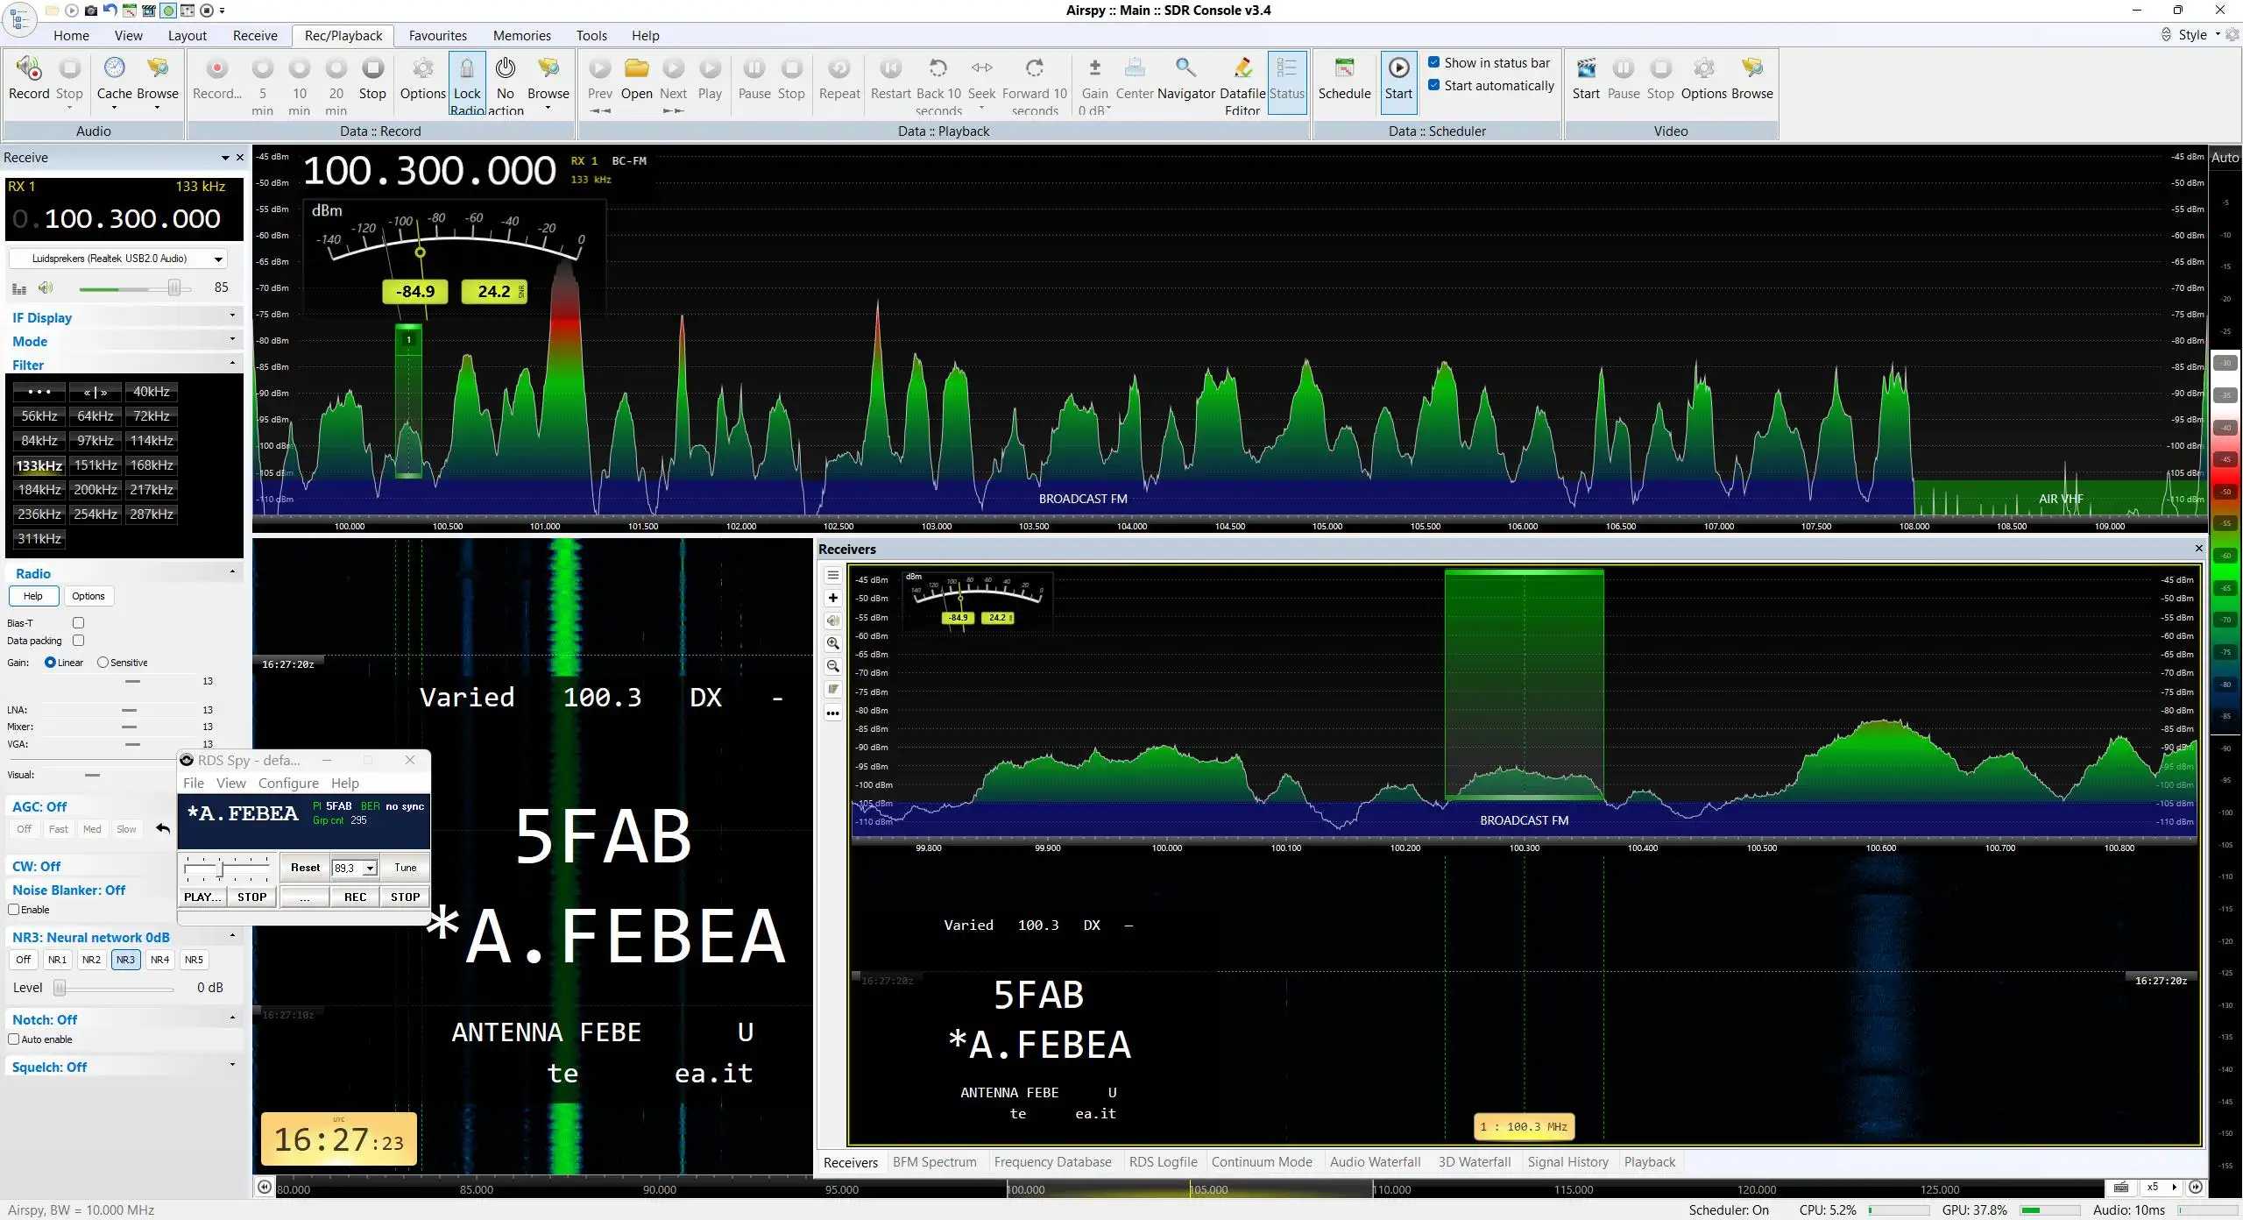
Task: Open the Datafile Editor
Action: tap(1242, 68)
